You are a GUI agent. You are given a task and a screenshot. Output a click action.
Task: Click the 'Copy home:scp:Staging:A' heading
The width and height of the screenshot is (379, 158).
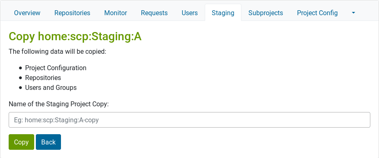[x=75, y=37]
